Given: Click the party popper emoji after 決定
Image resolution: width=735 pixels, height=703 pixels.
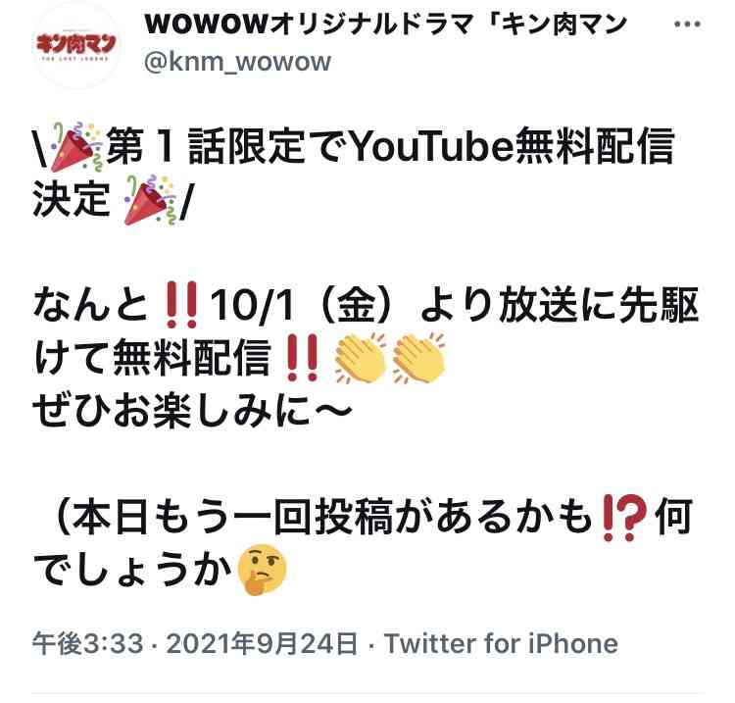Looking at the screenshot, I should 150,200.
